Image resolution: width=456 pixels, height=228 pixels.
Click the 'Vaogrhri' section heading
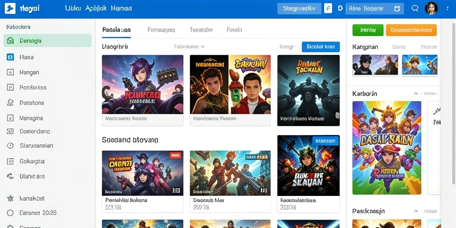(x=115, y=46)
